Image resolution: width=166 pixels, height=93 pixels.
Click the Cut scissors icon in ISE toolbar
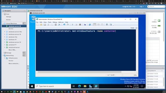(x=49, y=25)
